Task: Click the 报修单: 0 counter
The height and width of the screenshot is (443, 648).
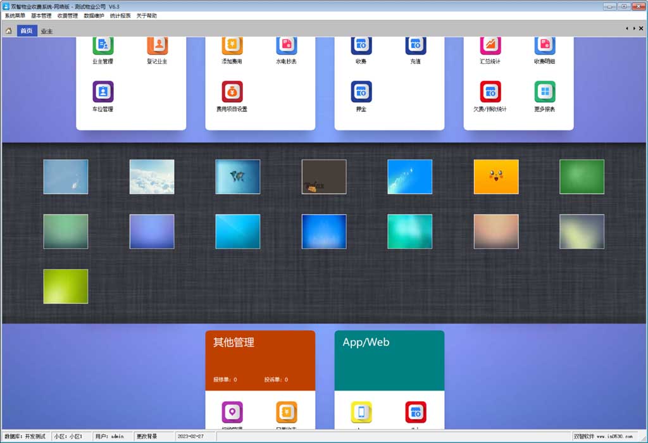Action: 225,379
